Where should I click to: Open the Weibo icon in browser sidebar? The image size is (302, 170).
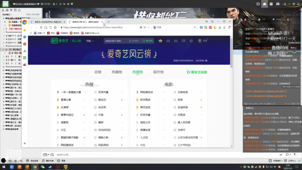pos(25,65)
